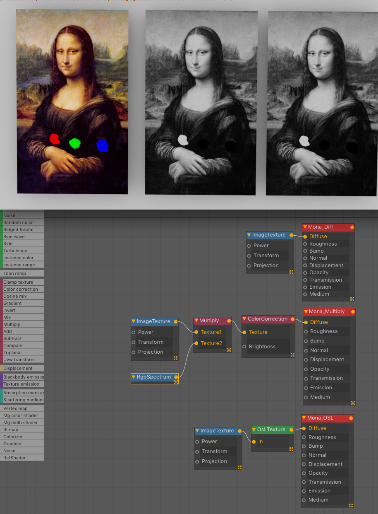Collapse the Mona_OSL material node
The width and height of the screenshot is (378, 514).
point(304,418)
